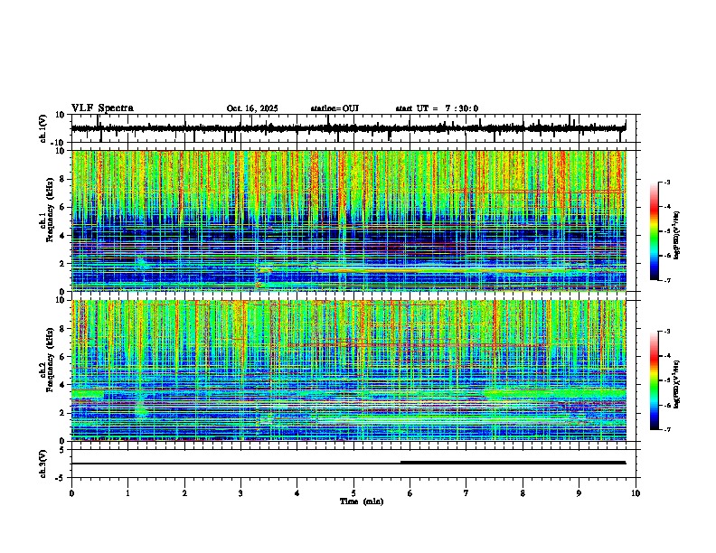Viewport: 716px width, 553px height.
Task: Click the "VLF Spectra" title text
Action: coord(102,108)
